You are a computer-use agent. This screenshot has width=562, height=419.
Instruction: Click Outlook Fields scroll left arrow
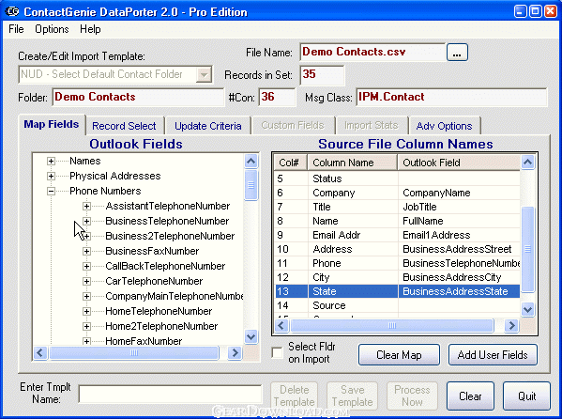(x=40, y=353)
